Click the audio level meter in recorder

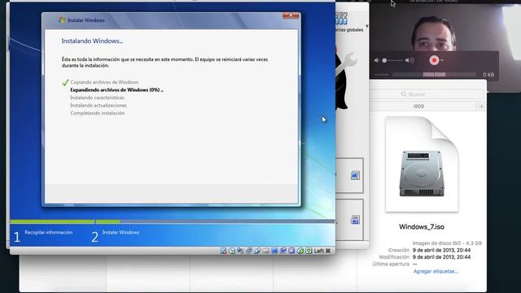pos(434,75)
